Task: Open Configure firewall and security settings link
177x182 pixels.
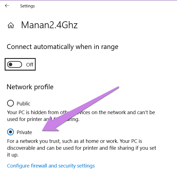Action: pos(51,166)
